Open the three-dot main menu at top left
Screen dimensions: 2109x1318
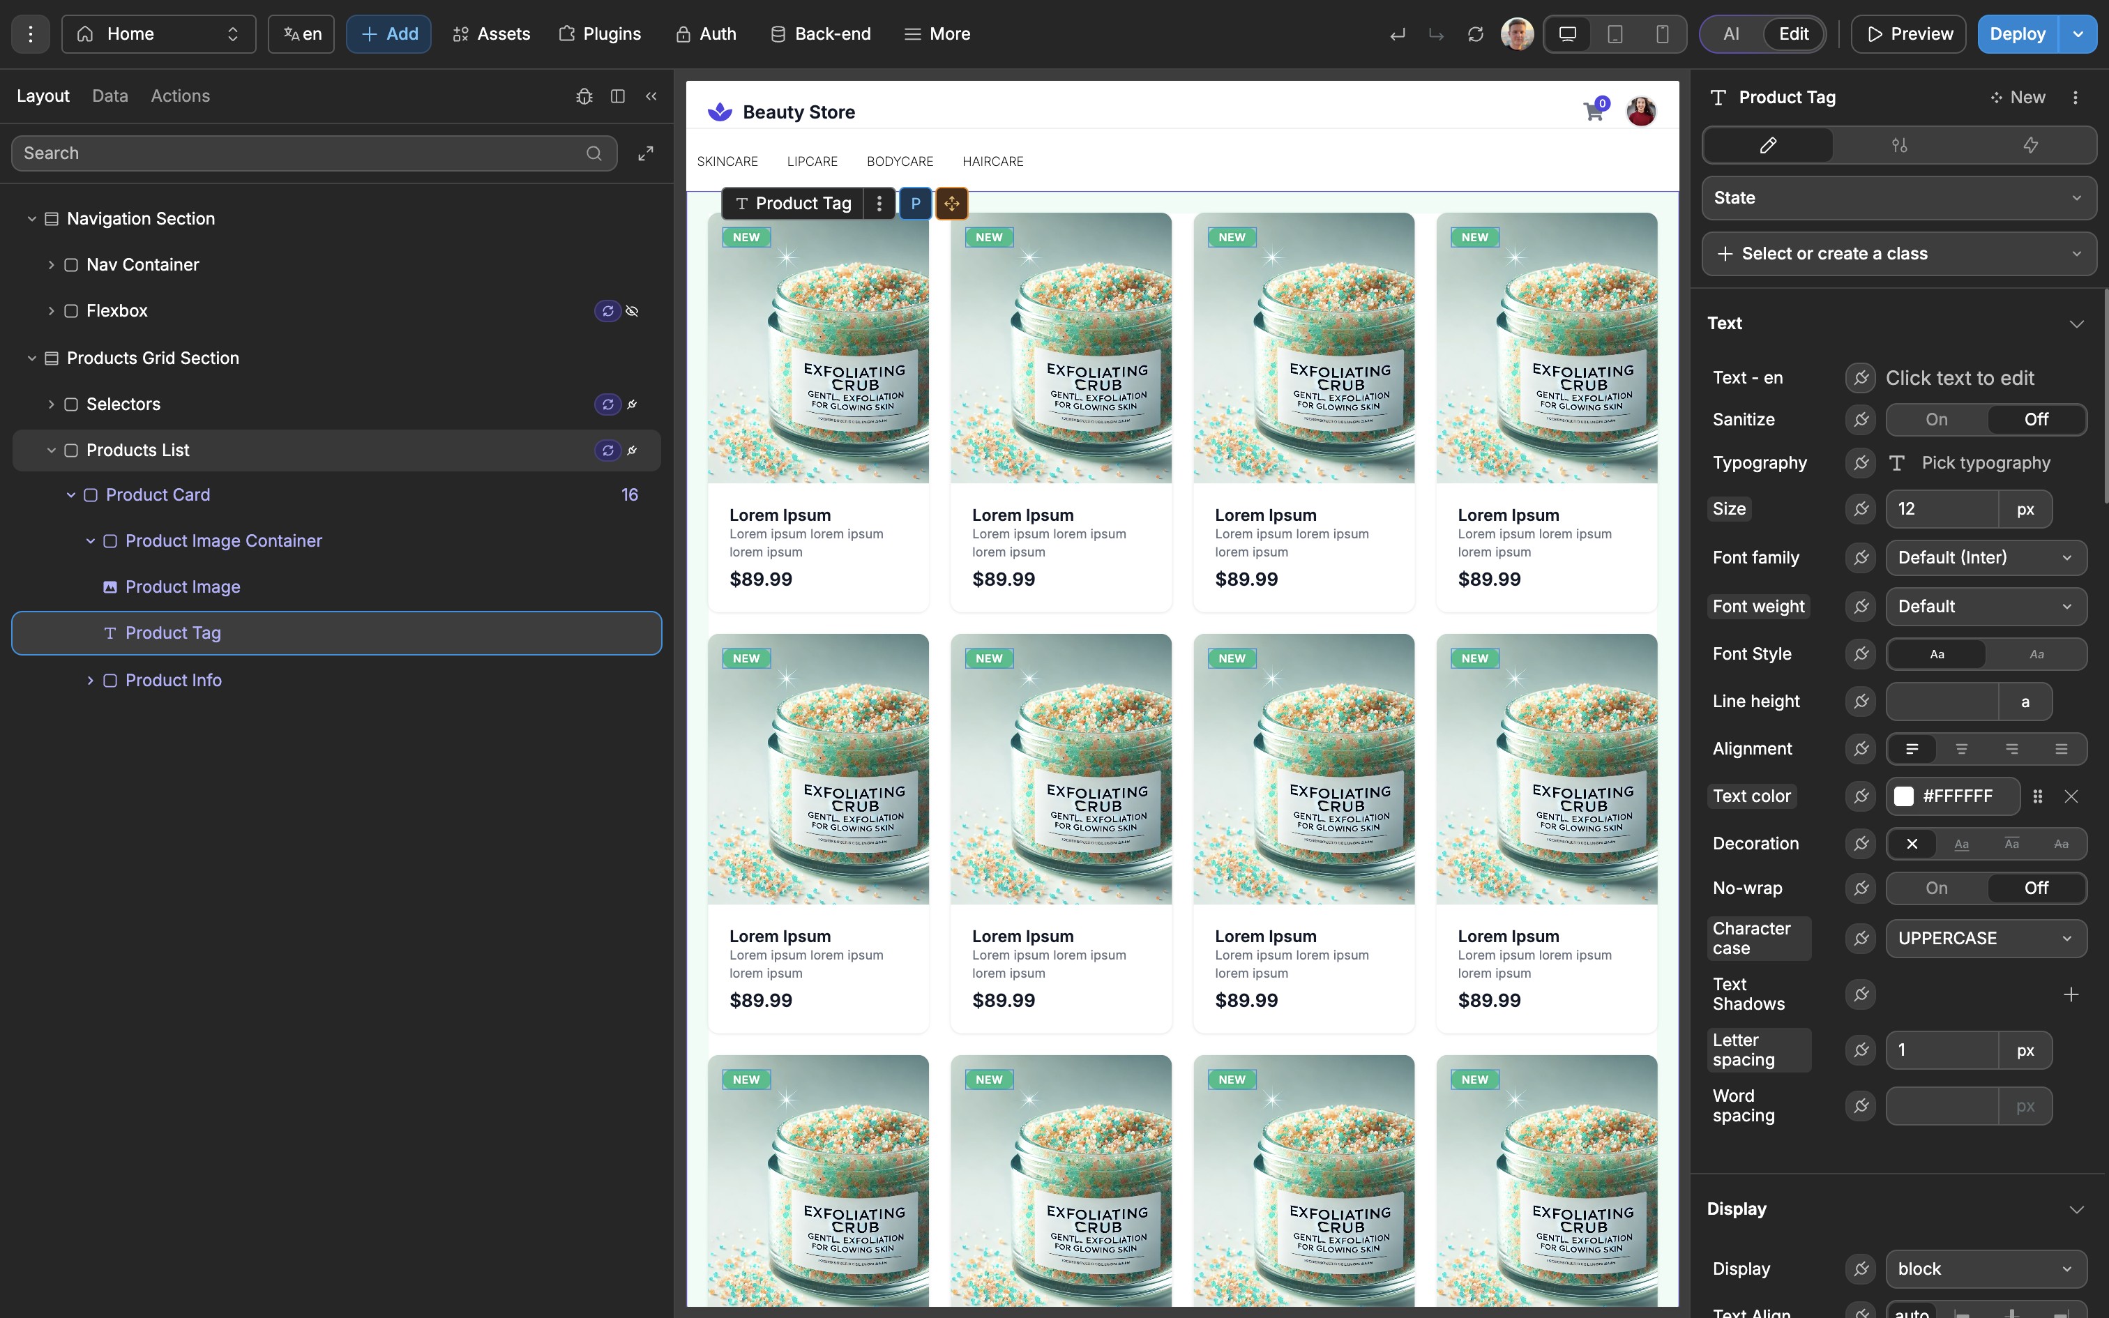[31, 34]
